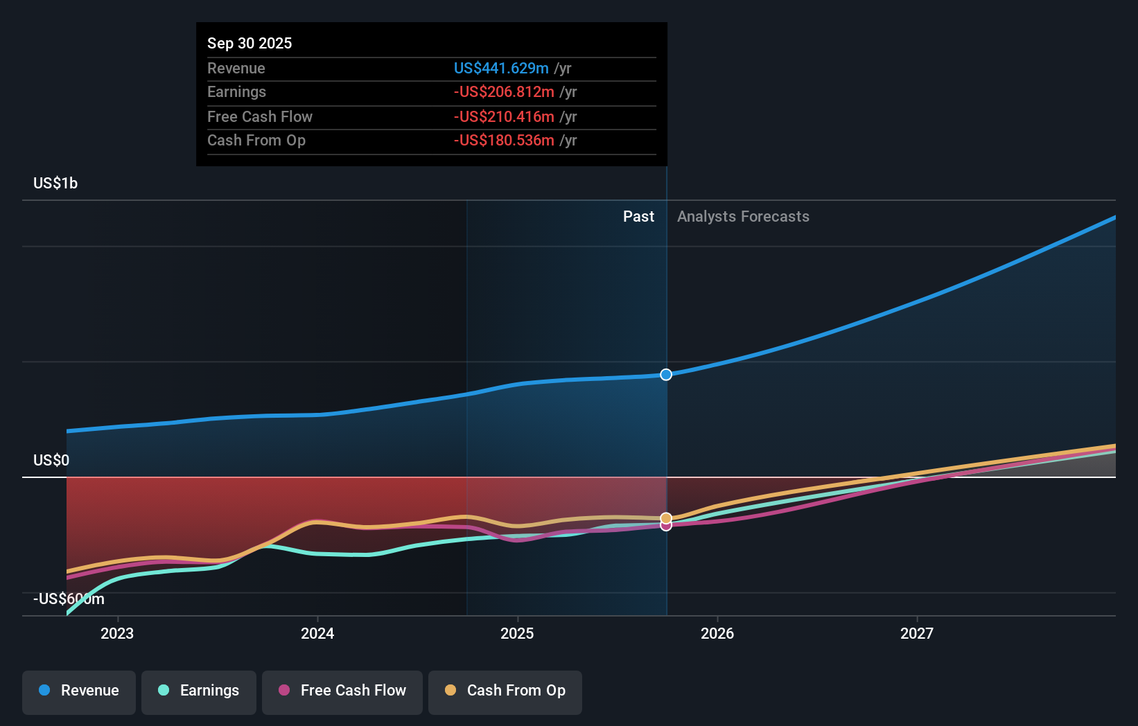Image resolution: width=1138 pixels, height=726 pixels.
Task: Toggle the Cash From Op series visibility
Action: point(505,691)
